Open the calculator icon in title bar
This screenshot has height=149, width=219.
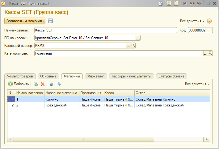169,3
